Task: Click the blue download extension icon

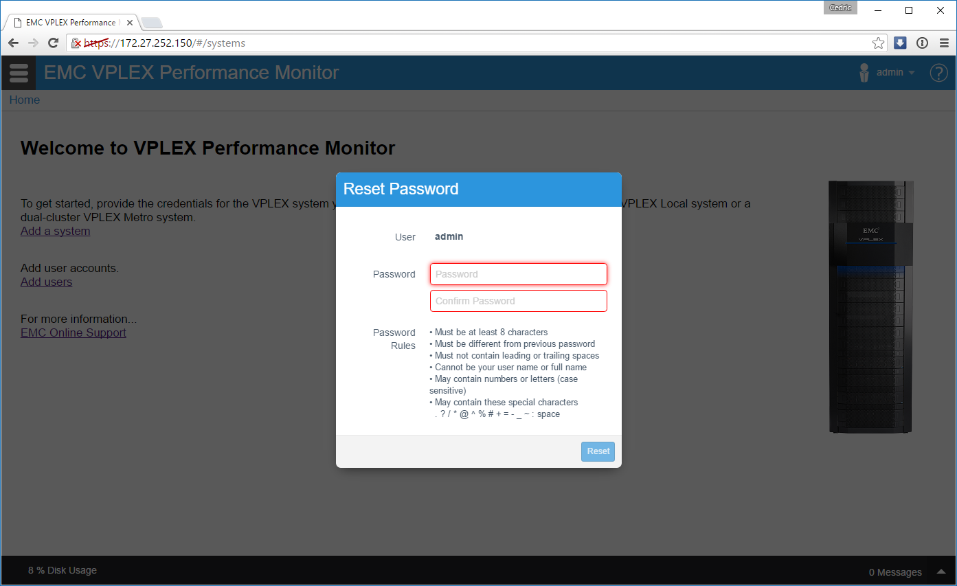Action: 900,43
